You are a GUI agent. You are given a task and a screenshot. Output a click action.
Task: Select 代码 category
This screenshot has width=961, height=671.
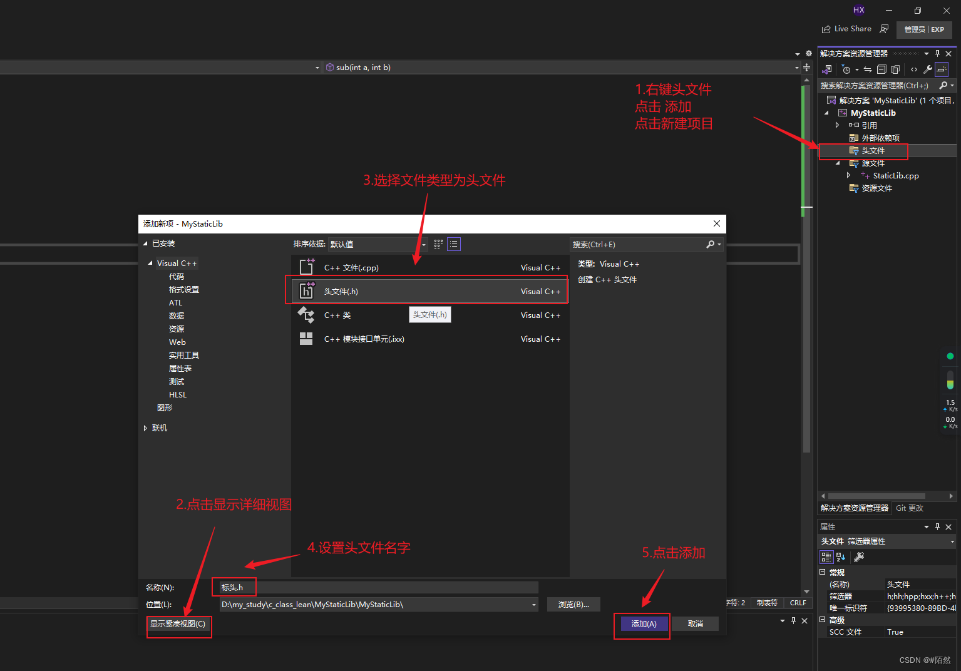point(177,277)
